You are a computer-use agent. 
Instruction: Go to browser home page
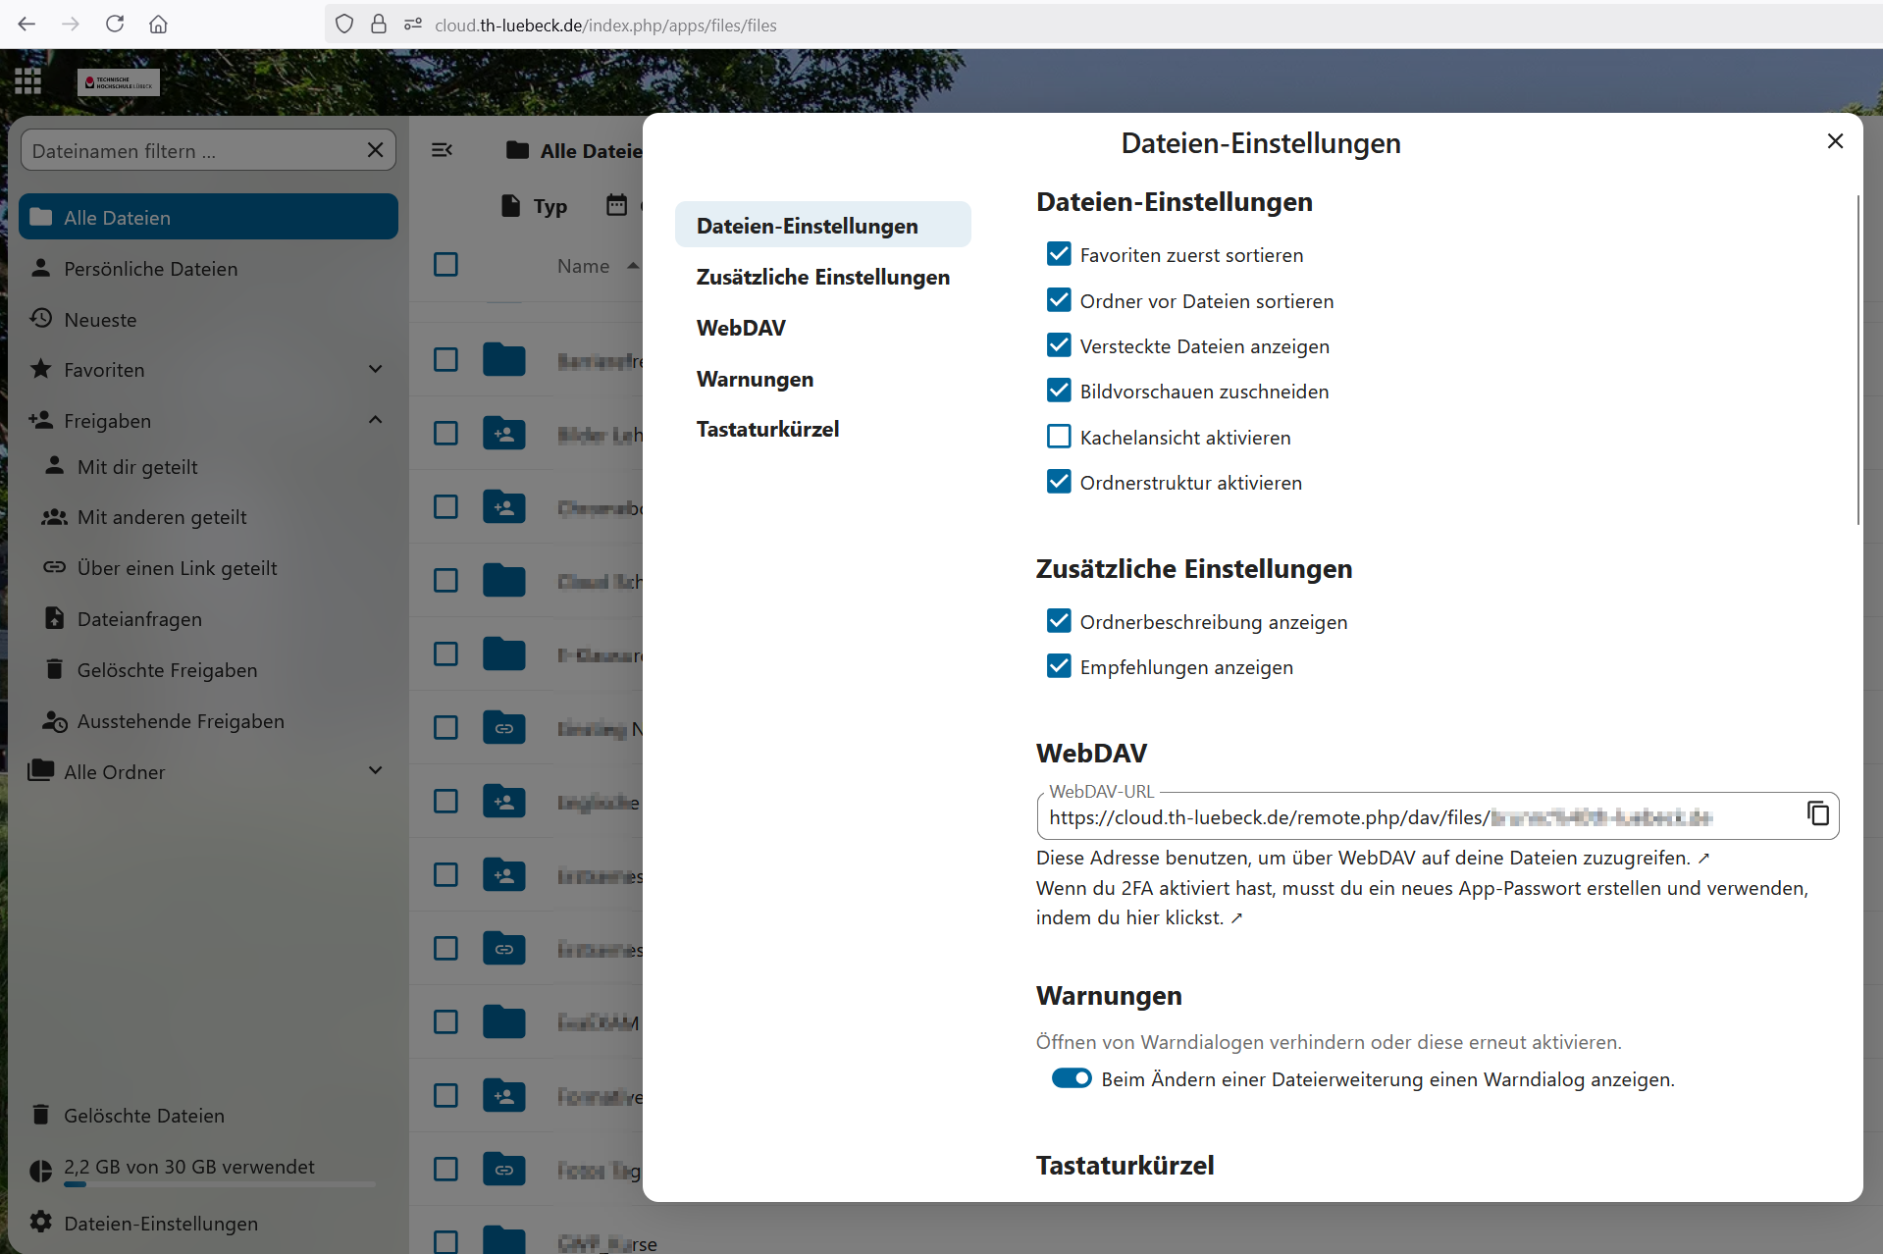click(x=158, y=25)
